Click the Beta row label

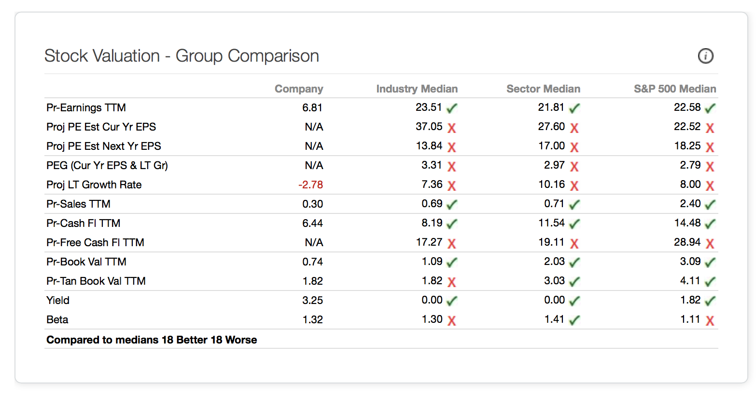(x=57, y=319)
